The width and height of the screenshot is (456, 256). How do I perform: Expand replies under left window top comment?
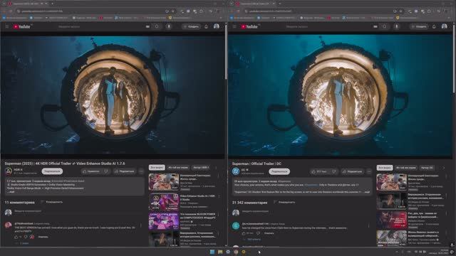(22, 243)
